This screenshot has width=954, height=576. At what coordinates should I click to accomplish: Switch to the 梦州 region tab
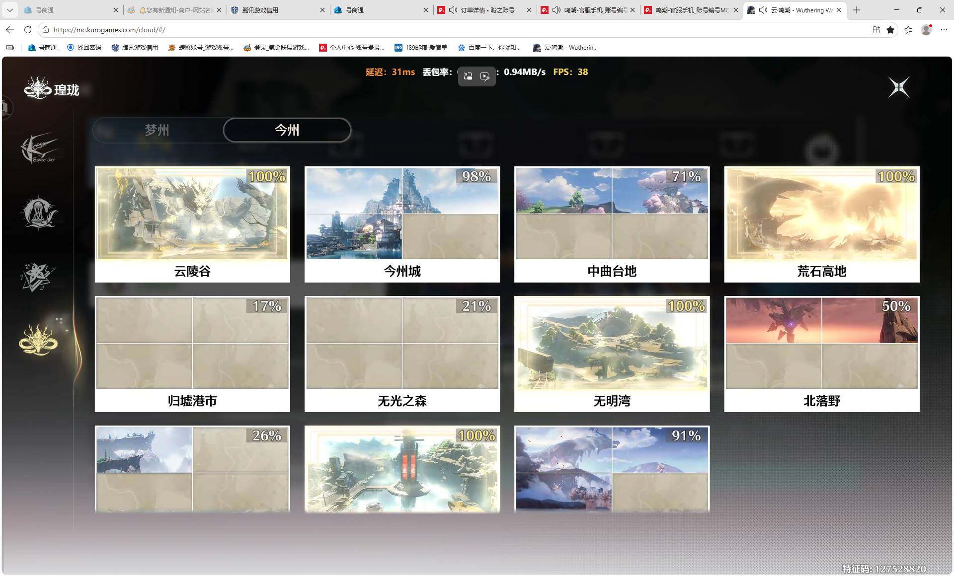[x=157, y=130]
